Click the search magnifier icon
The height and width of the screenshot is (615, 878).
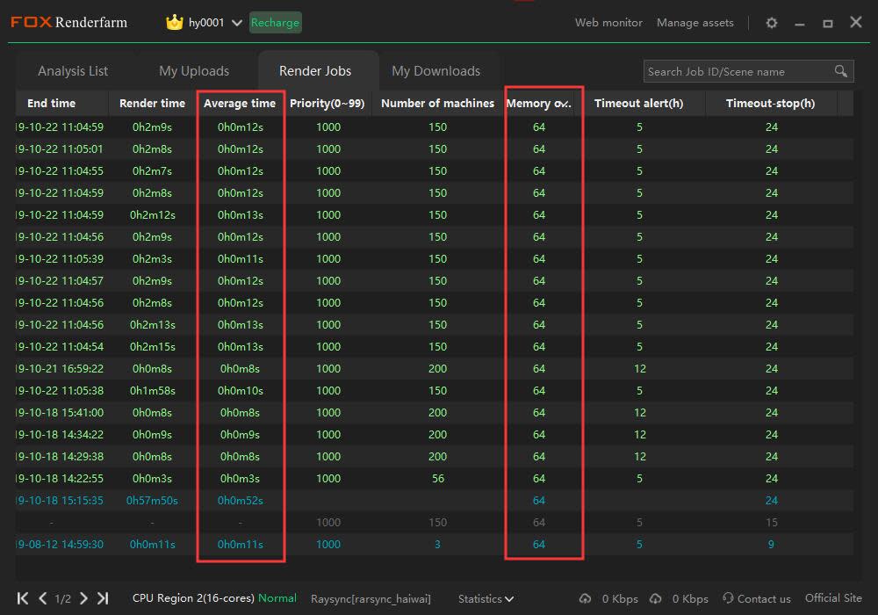[840, 71]
